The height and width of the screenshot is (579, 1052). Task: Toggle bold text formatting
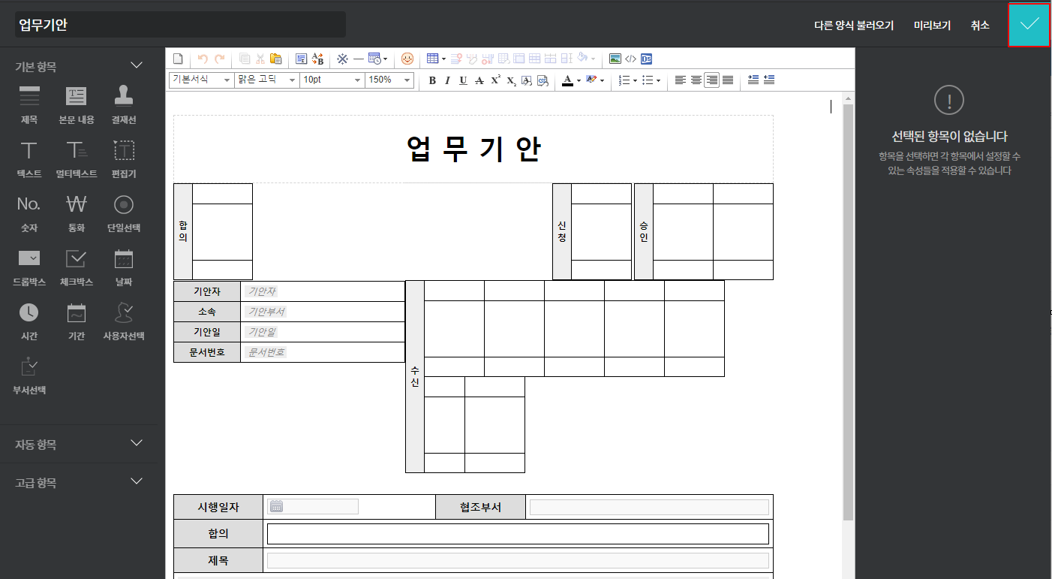point(431,80)
